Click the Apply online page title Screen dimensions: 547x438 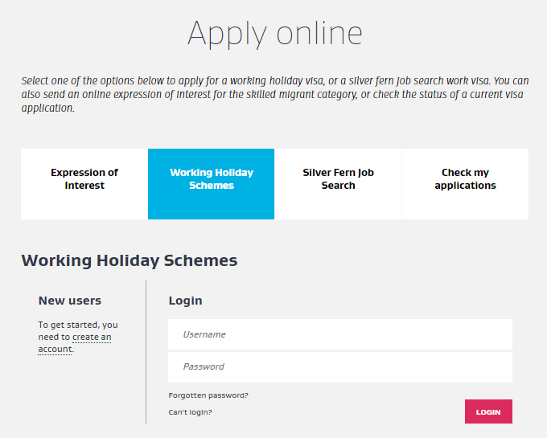point(274,34)
